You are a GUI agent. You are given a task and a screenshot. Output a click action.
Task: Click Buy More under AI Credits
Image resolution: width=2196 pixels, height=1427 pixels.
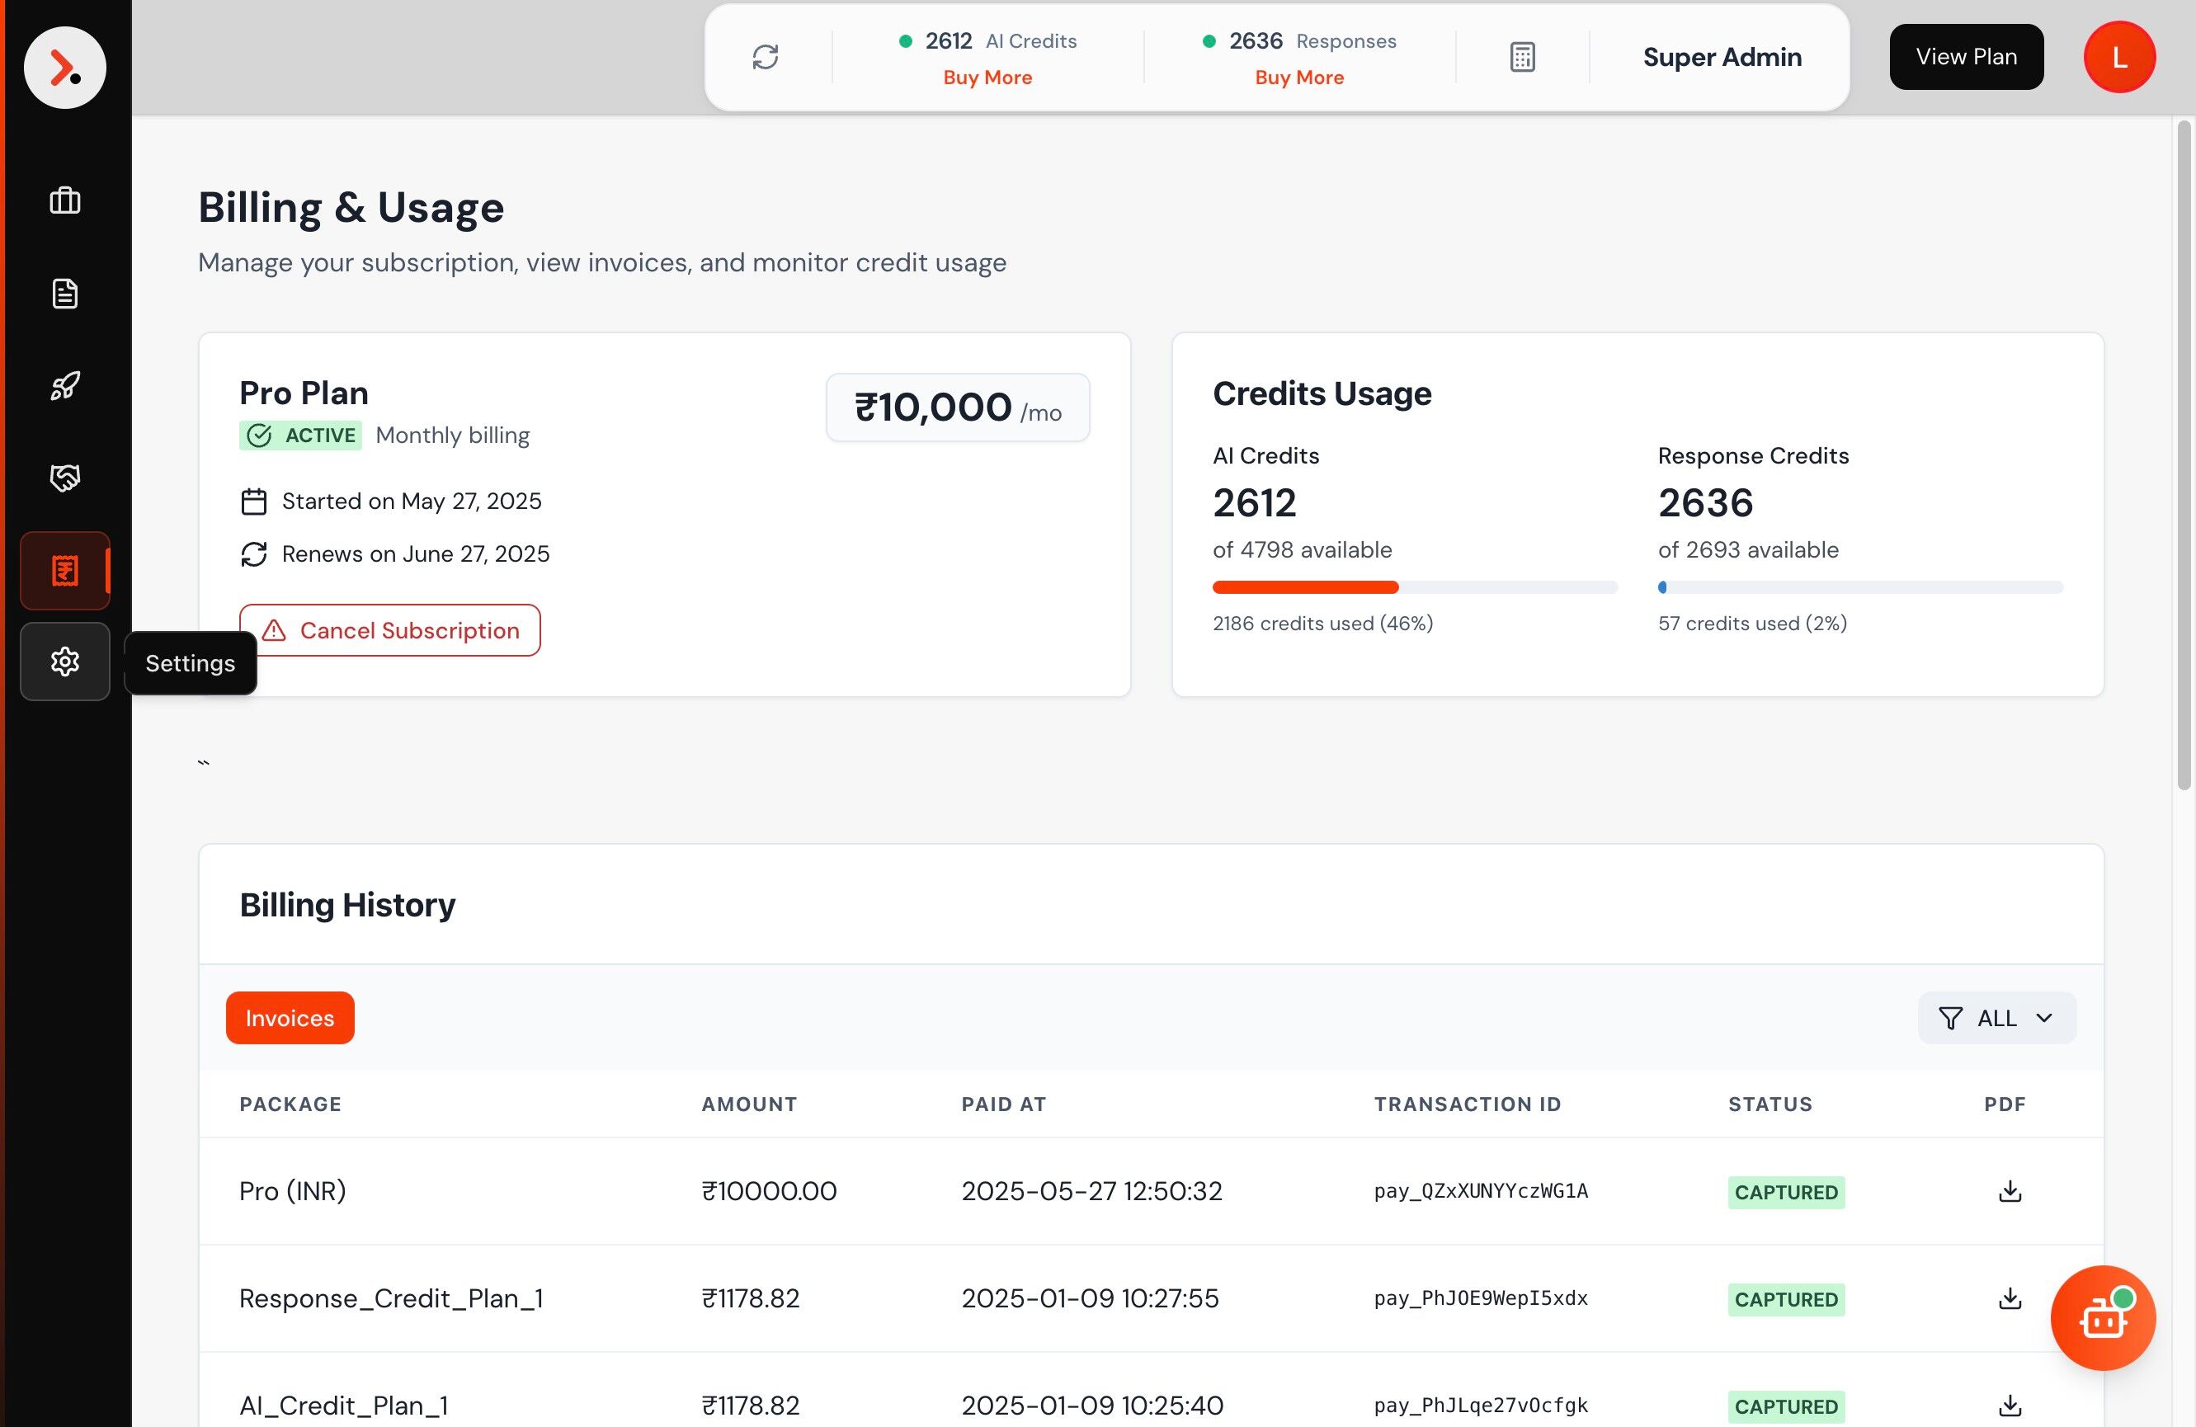tap(987, 78)
